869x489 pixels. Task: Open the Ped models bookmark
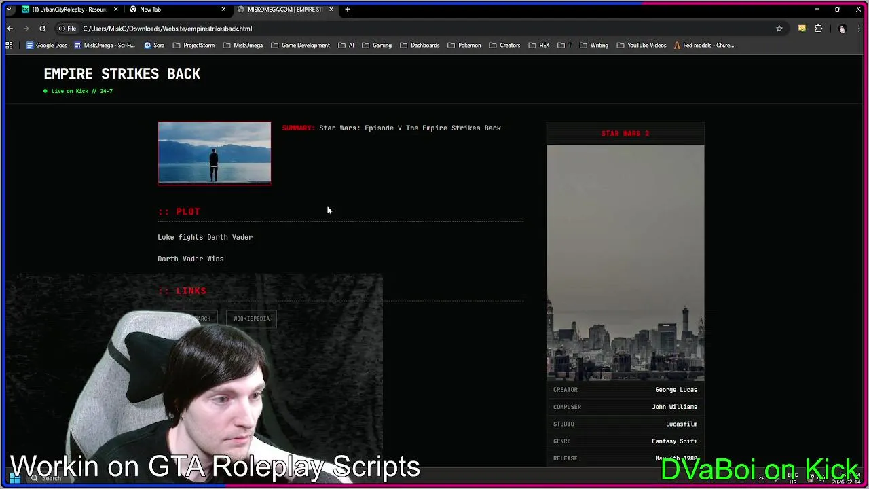(703, 46)
